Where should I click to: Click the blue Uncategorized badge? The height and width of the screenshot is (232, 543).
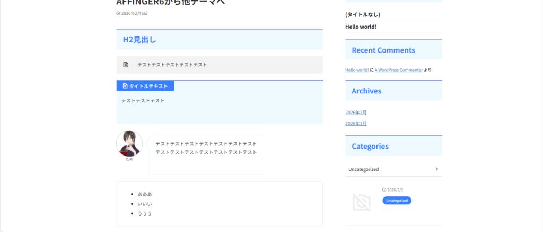[397, 201]
